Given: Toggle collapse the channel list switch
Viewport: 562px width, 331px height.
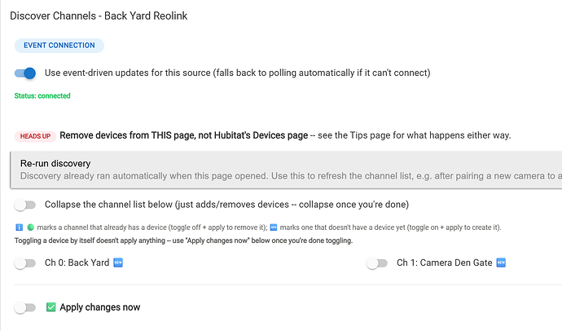Looking at the screenshot, I should (x=25, y=205).
